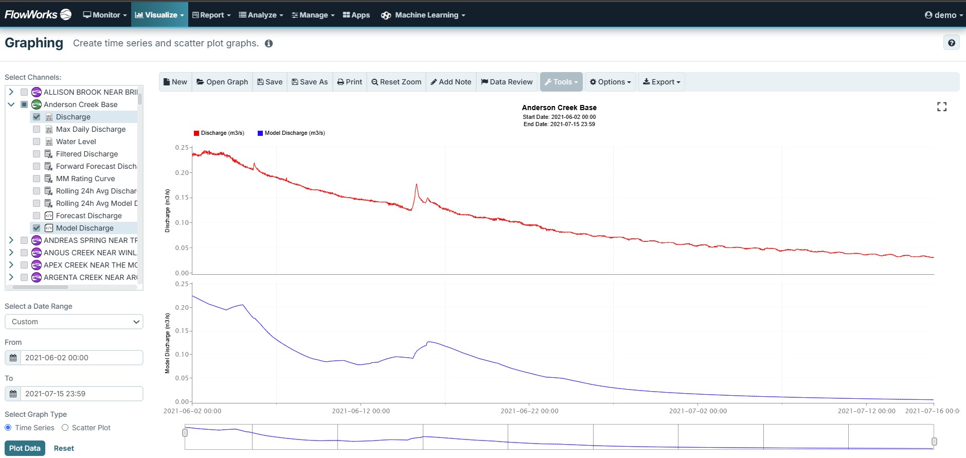Open the Options dropdown
The image size is (966, 458).
point(611,82)
